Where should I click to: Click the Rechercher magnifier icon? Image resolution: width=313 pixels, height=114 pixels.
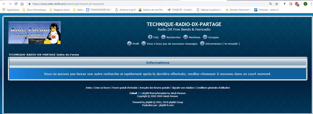pyautogui.click(x=163, y=37)
